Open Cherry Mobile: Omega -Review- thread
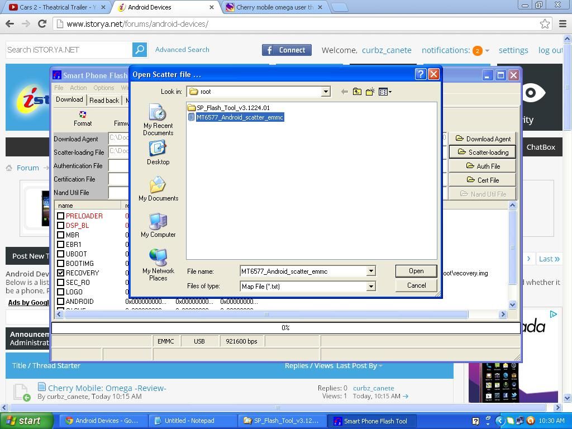This screenshot has width=572, height=429. coord(107,388)
